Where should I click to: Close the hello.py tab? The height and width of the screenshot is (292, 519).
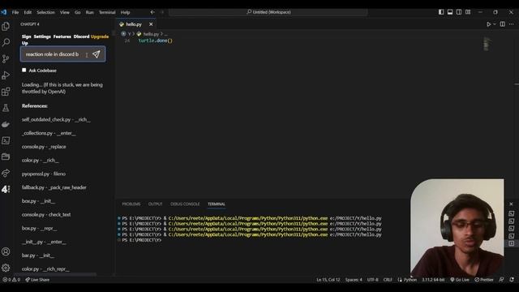click(151, 24)
